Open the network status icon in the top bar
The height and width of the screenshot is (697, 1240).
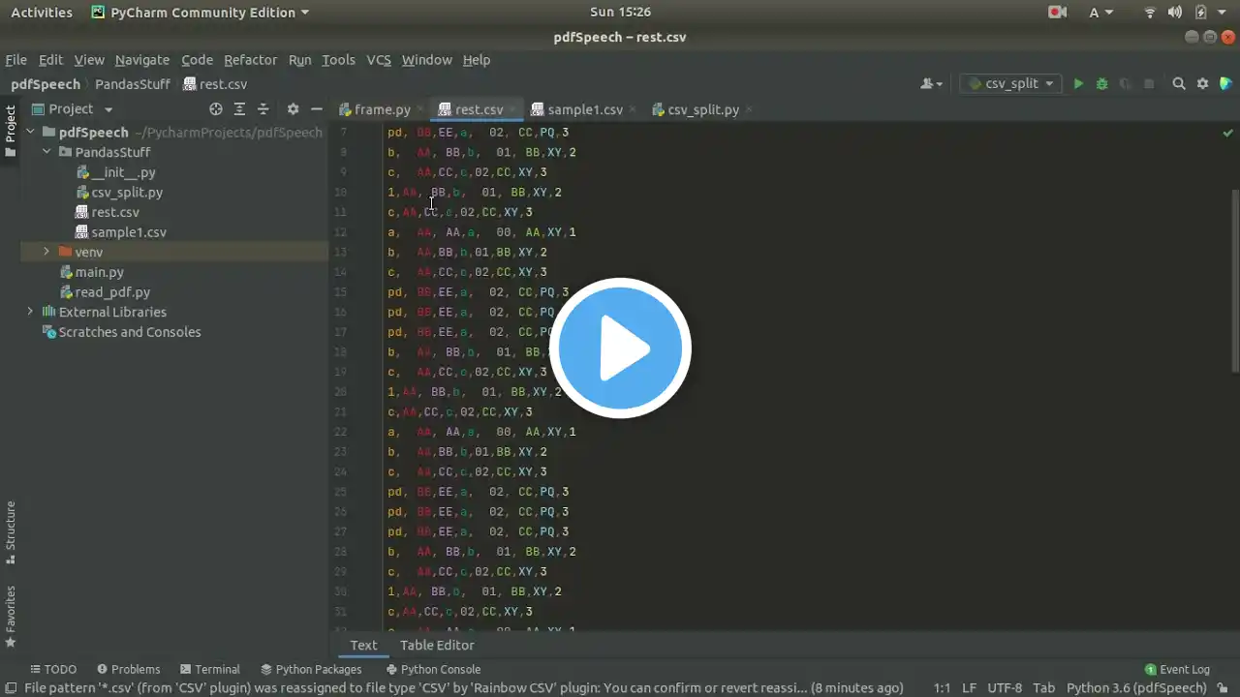(x=1150, y=13)
